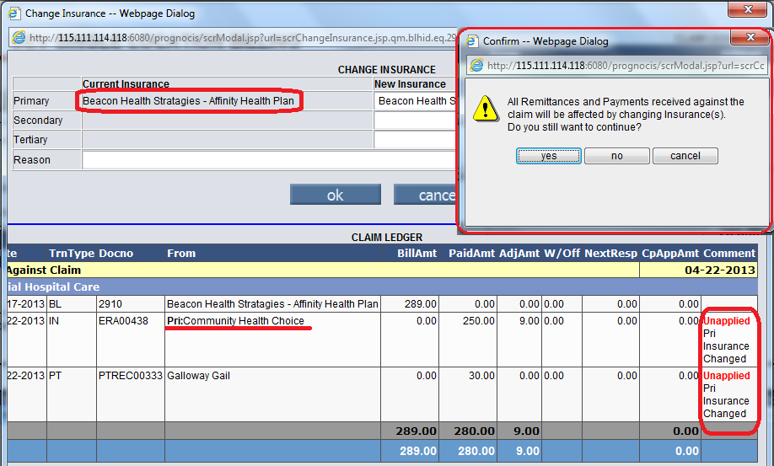Image resolution: width=774 pixels, height=466 pixels.
Task: Click the New Insurance Secondary field
Action: pos(415,121)
